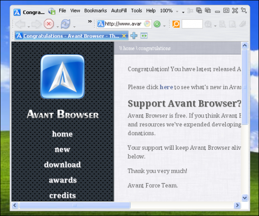Click the search text box
The image size is (259, 216).
coord(192,24)
